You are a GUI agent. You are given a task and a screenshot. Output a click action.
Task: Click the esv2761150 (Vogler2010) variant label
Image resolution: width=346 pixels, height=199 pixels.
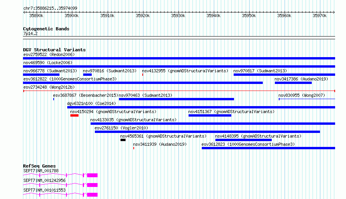[121, 128]
